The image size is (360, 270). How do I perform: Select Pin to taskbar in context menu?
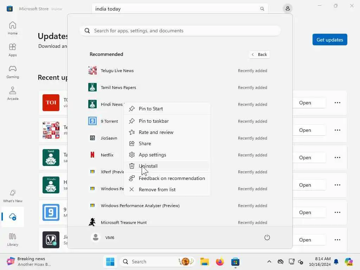pyautogui.click(x=167, y=121)
